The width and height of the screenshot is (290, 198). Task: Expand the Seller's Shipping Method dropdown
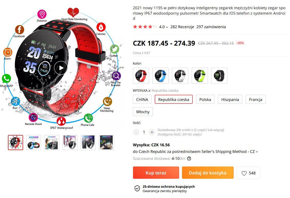point(257,152)
